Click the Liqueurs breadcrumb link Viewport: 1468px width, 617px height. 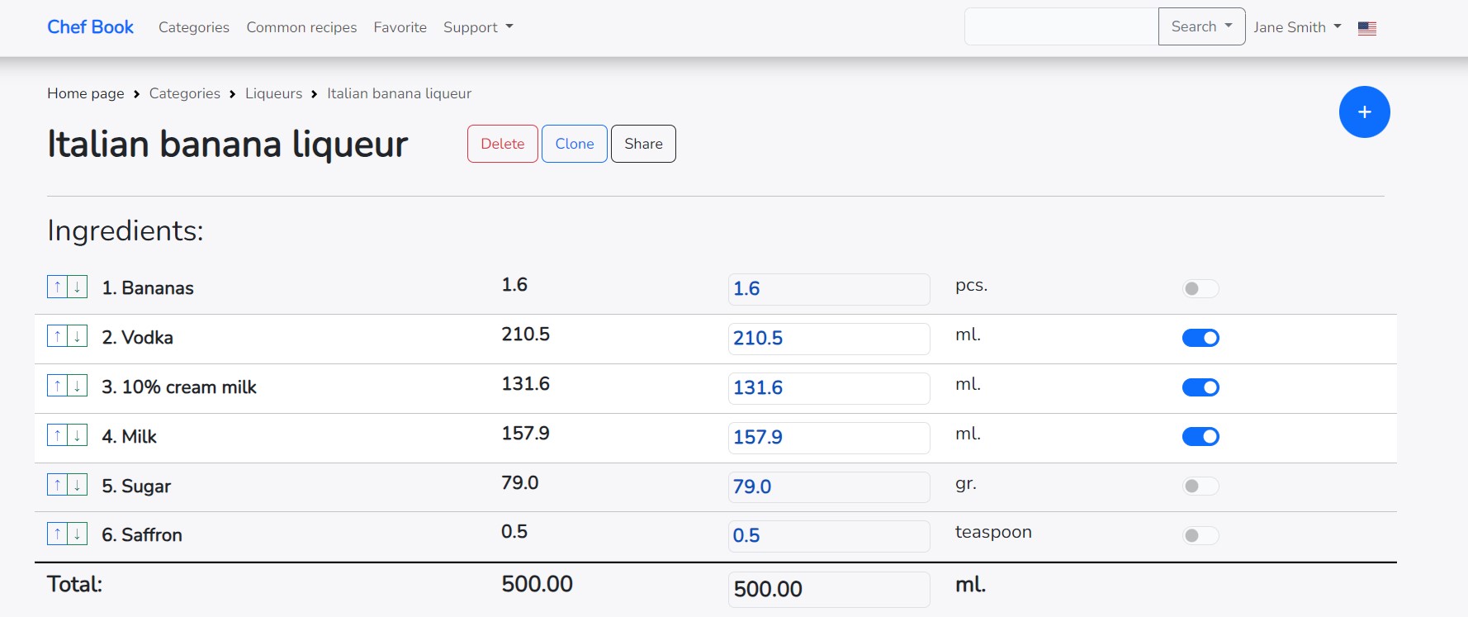(x=273, y=93)
